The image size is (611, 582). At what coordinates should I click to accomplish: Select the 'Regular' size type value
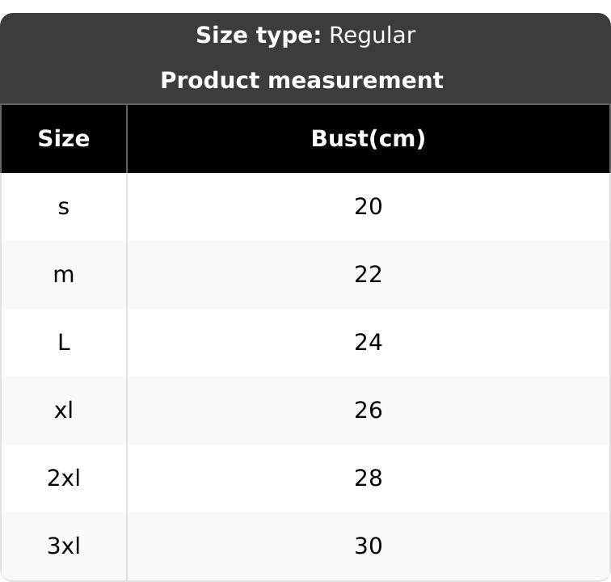(372, 36)
